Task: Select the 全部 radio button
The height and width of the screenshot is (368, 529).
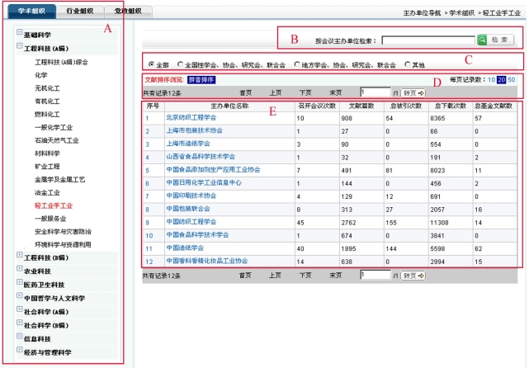Action: [150, 64]
